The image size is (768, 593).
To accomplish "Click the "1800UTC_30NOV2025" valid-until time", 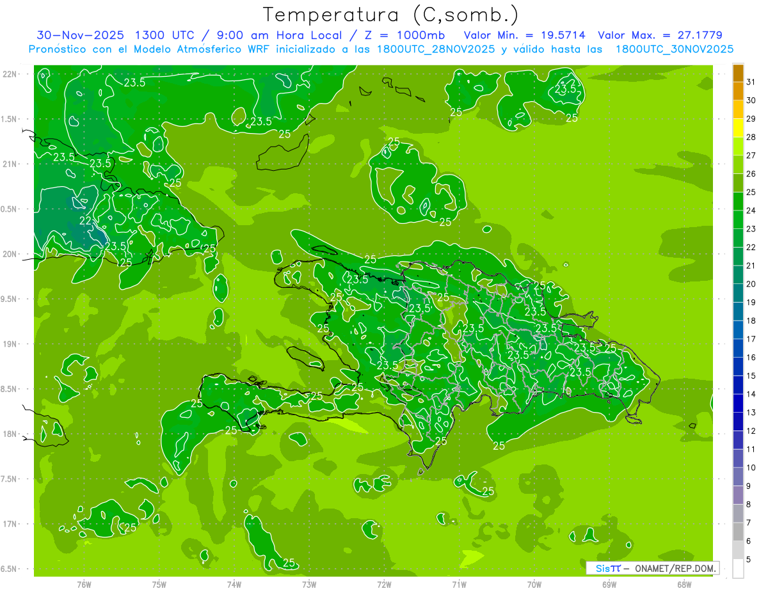I will [x=675, y=49].
